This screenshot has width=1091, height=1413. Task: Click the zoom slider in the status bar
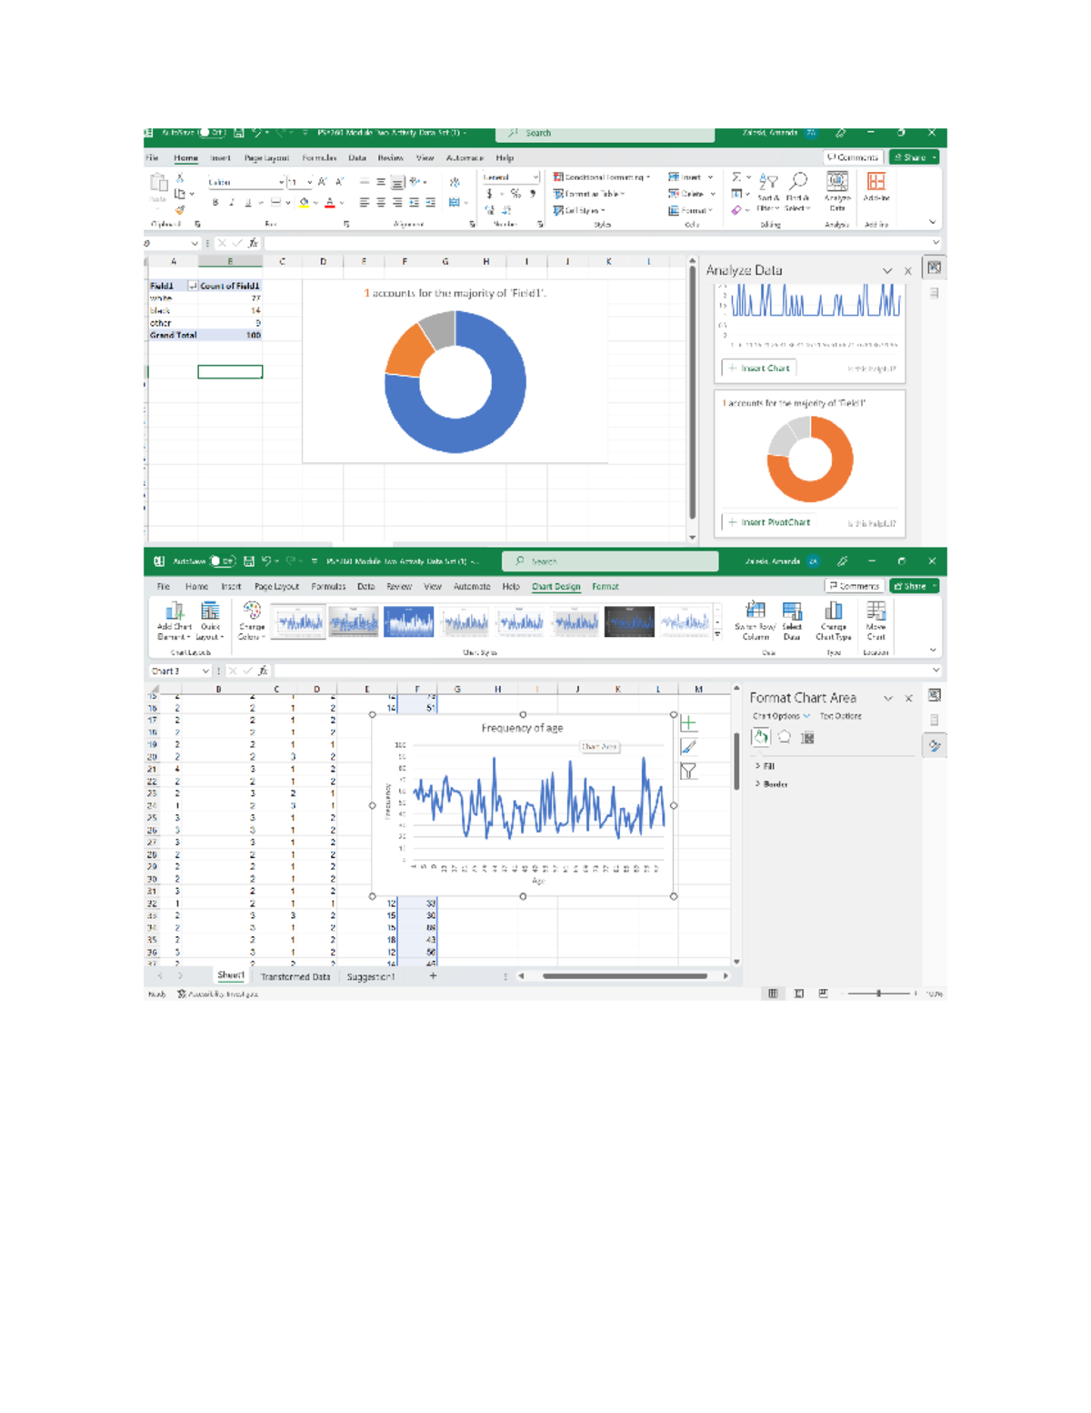(878, 994)
